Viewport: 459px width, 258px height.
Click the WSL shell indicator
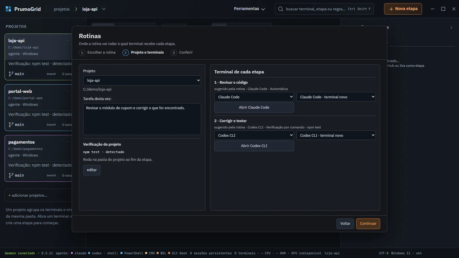coord(161,253)
